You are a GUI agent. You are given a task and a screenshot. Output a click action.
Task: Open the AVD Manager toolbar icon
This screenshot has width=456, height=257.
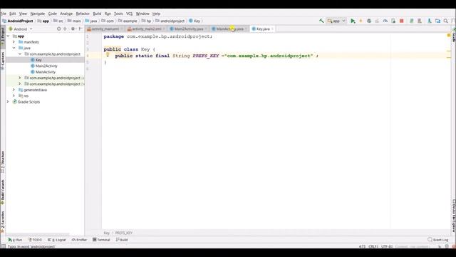420,21
